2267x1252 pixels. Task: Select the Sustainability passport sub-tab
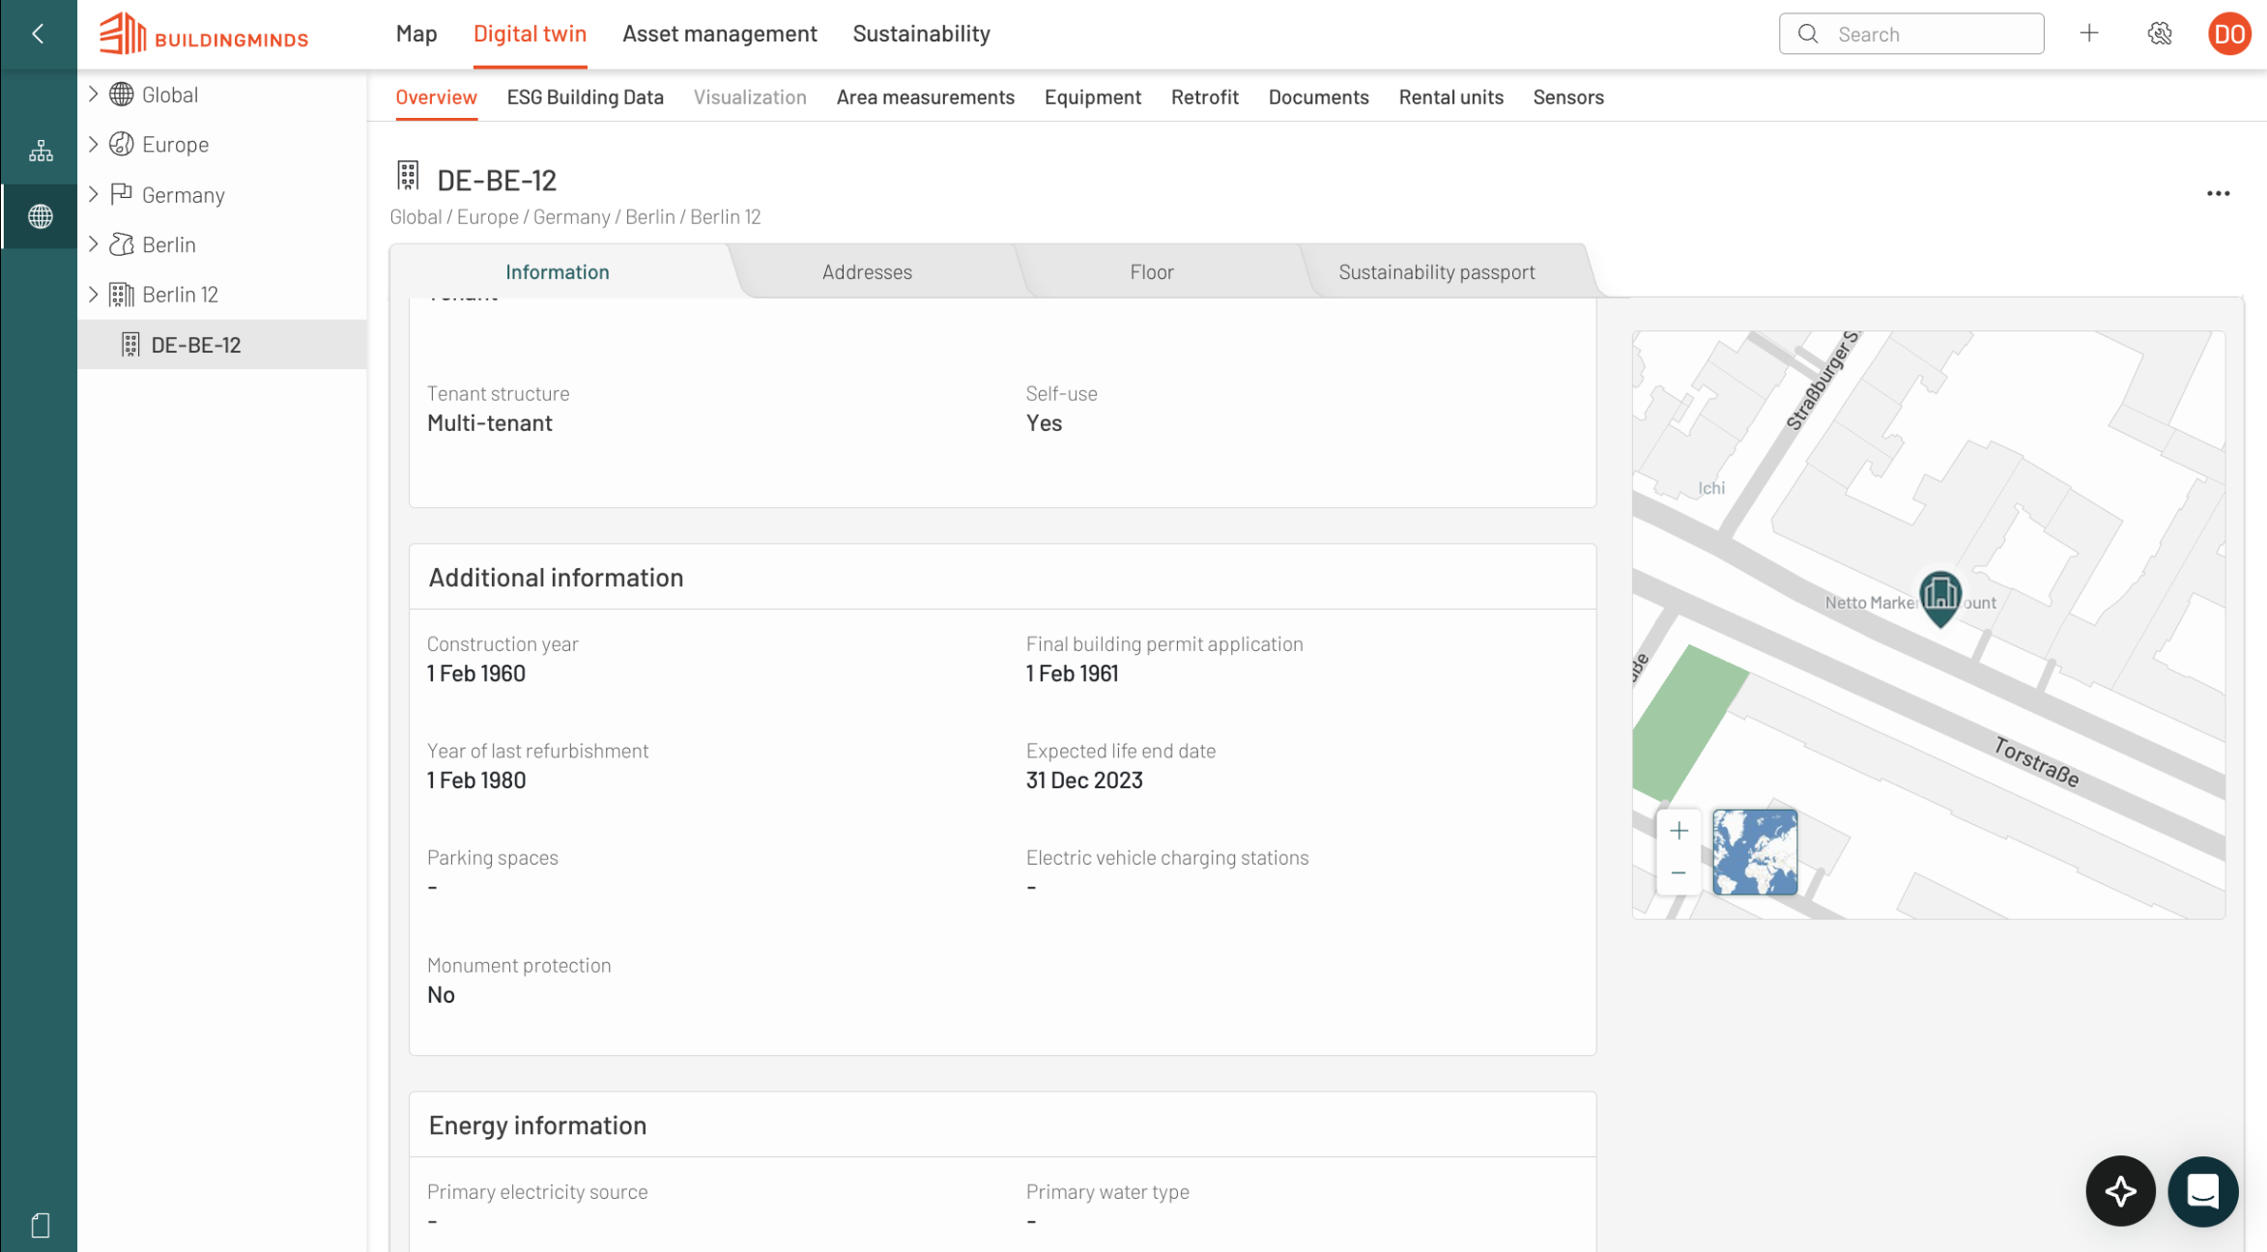1436,271
